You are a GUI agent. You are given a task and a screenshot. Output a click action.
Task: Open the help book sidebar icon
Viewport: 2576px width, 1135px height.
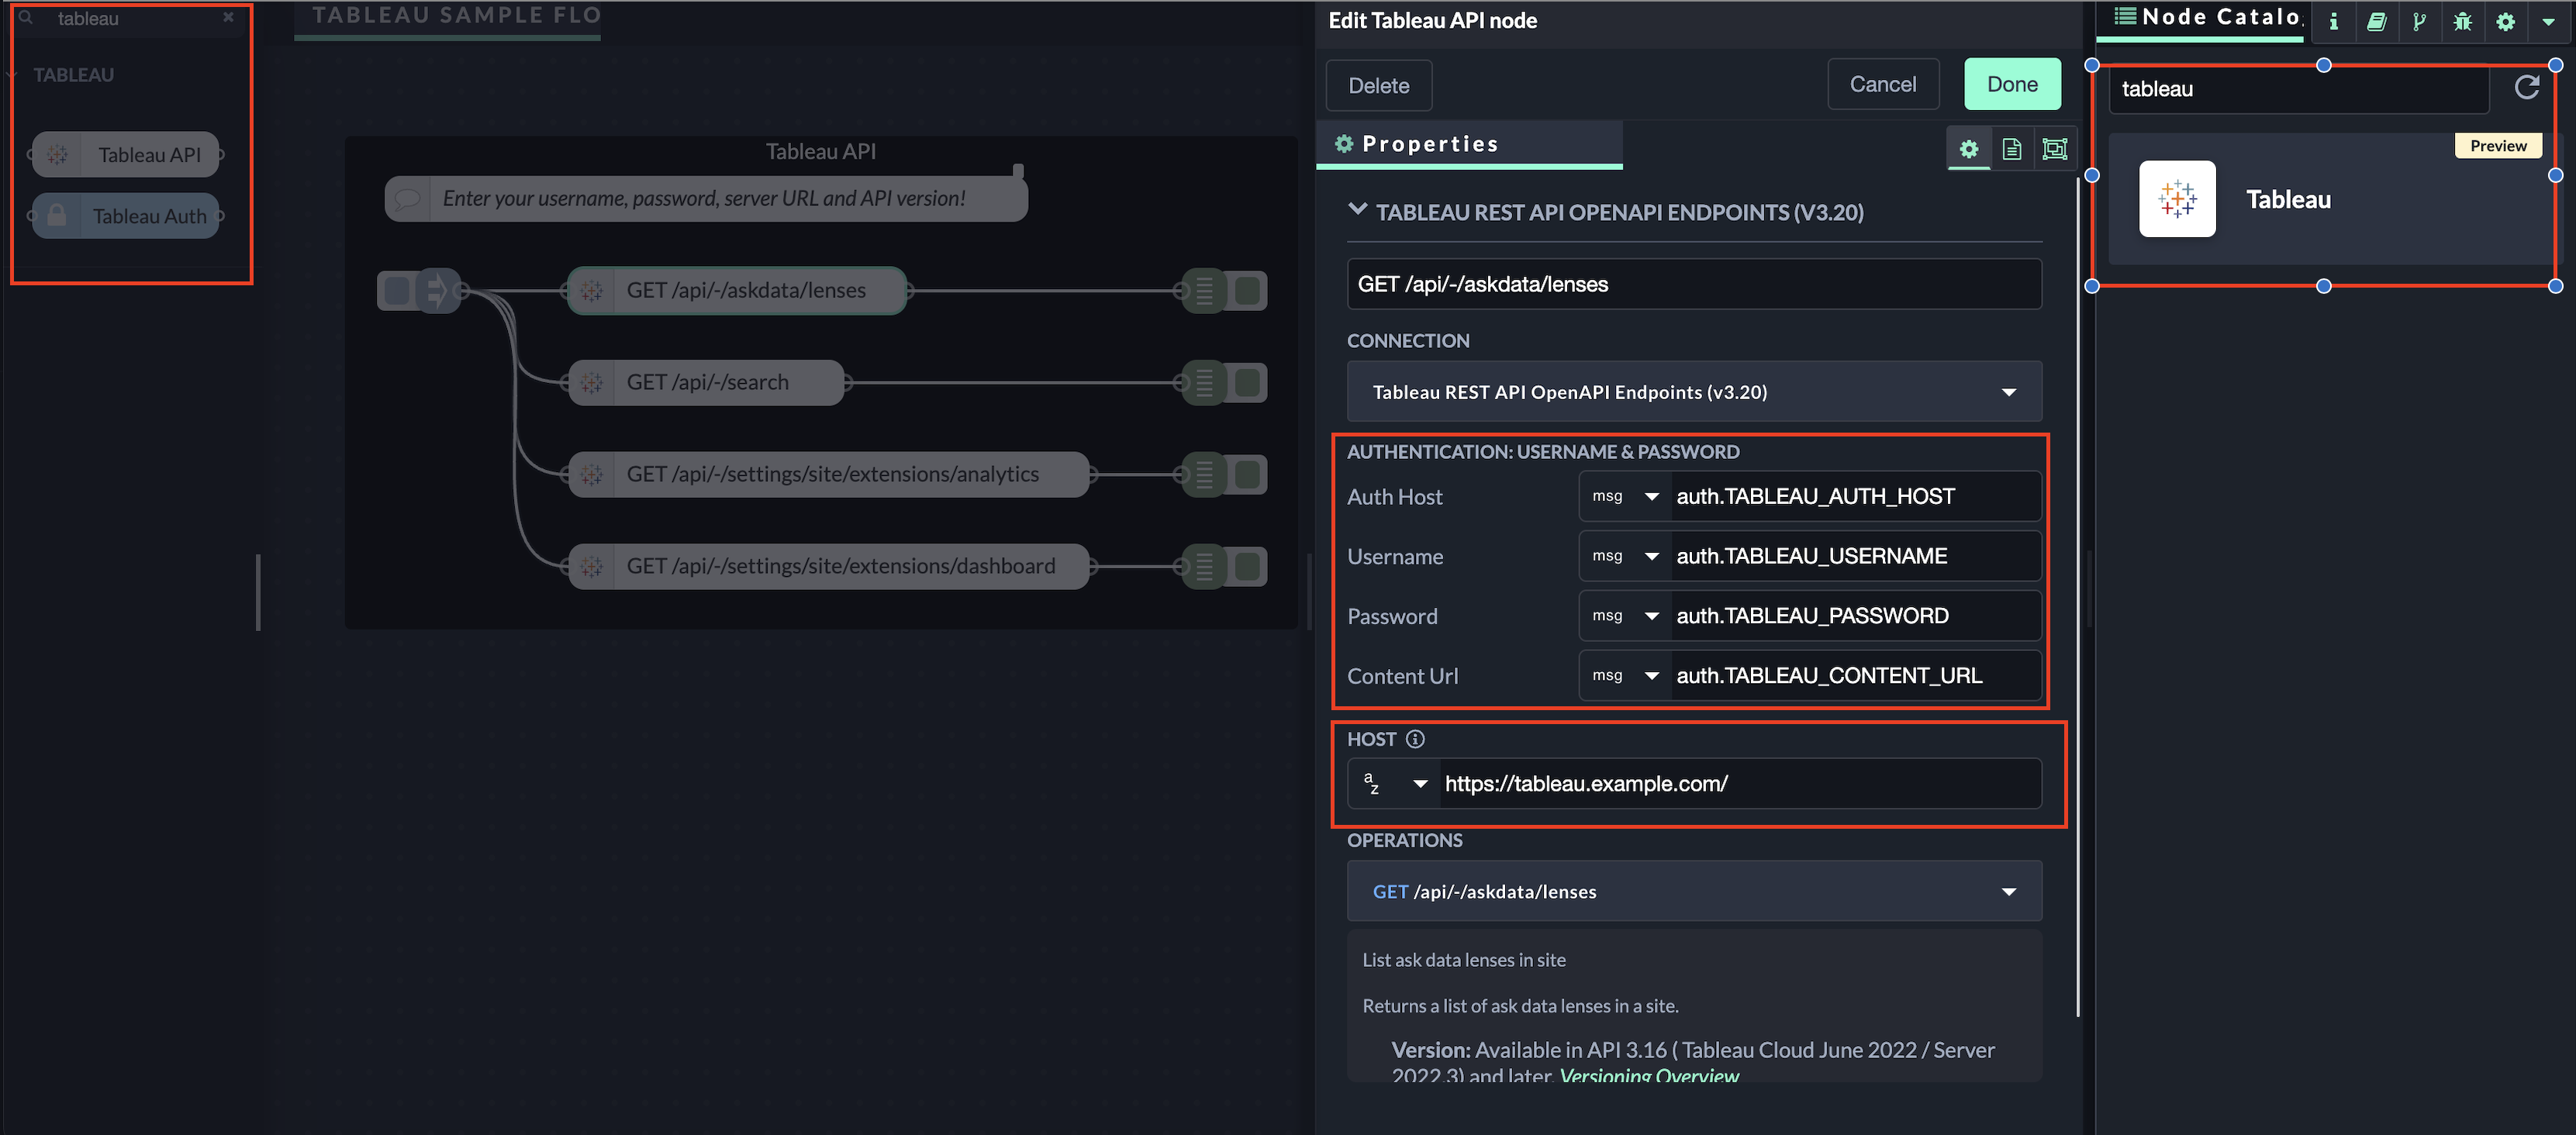tap(2376, 21)
